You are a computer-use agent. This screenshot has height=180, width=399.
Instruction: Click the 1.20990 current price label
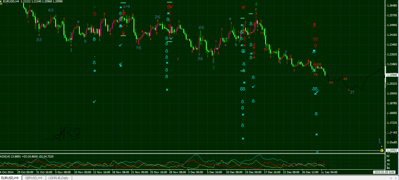tap(392, 75)
